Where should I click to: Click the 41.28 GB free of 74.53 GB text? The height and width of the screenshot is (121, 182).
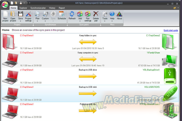(148, 83)
